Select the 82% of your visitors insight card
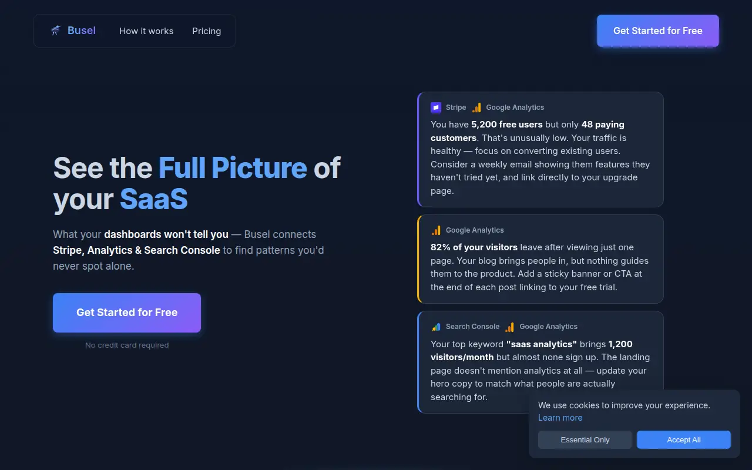Viewport: 752px width, 470px height. [x=540, y=259]
